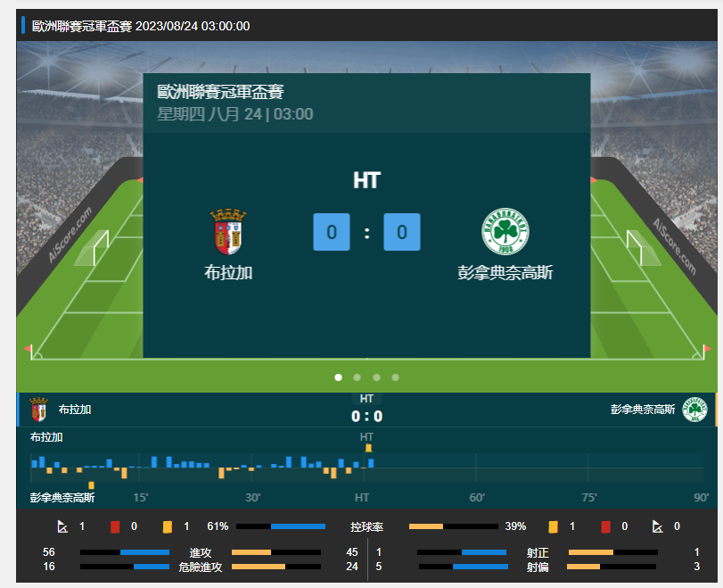Image resolution: width=723 pixels, height=588 pixels.
Task: Click Panathinaikos' corner flag icon in the stats row
Action: (x=658, y=526)
